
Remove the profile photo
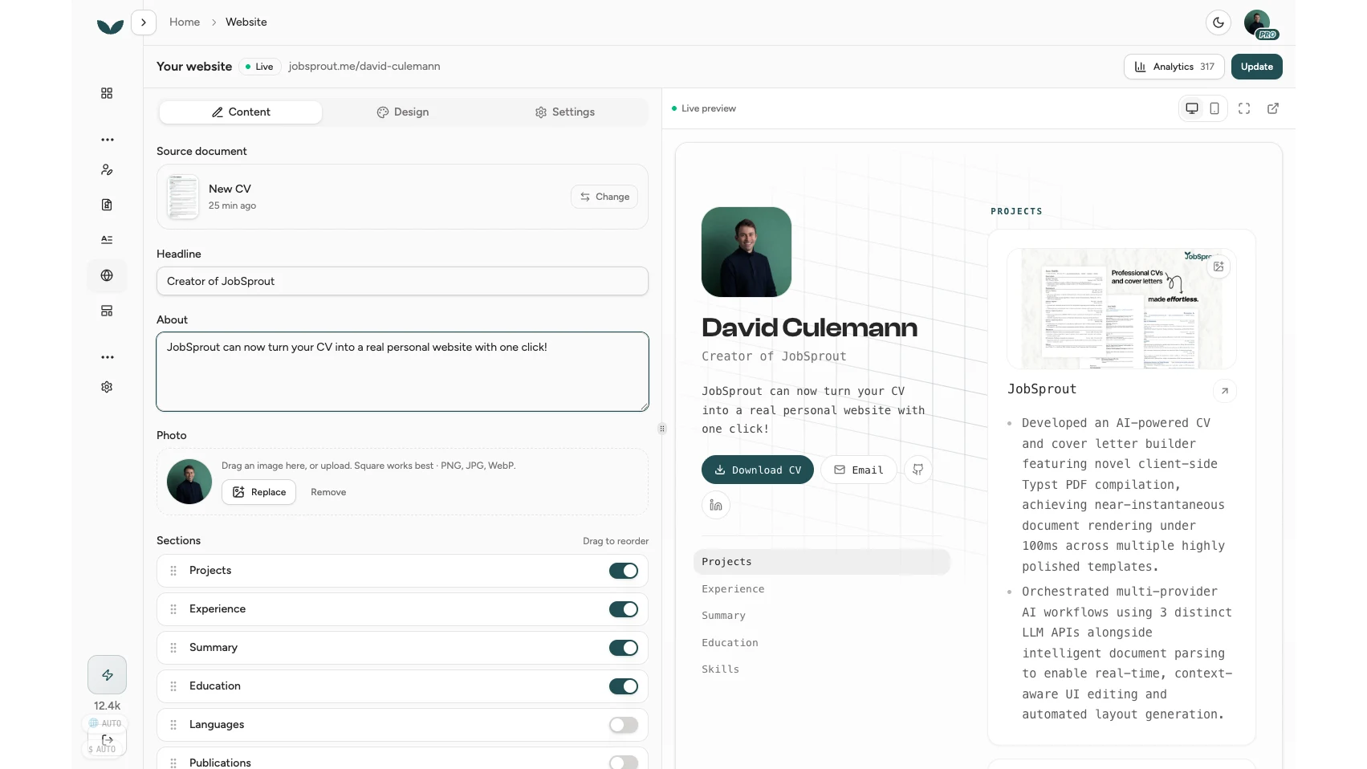click(328, 492)
